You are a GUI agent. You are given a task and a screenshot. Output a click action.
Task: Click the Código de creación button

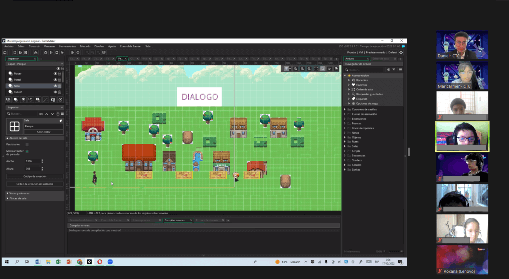click(34, 176)
